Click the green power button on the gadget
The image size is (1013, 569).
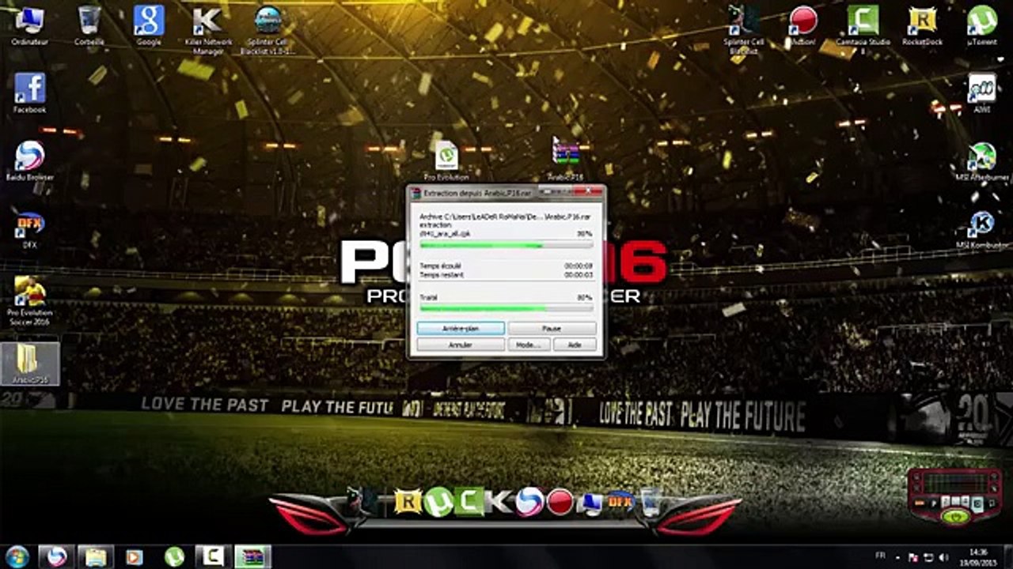click(956, 517)
